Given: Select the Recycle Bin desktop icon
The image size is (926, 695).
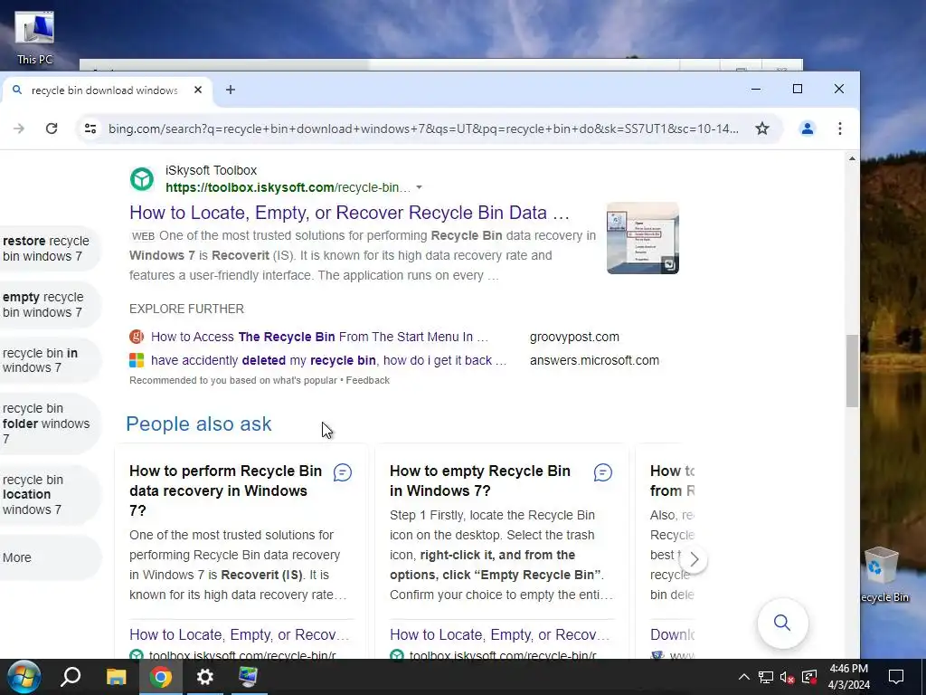Looking at the screenshot, I should 883,575.
